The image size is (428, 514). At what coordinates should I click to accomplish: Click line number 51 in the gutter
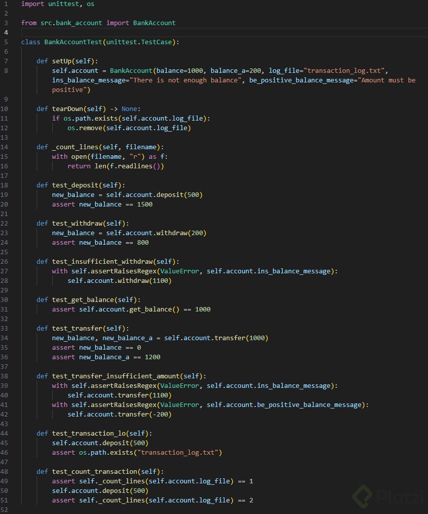pyautogui.click(x=4, y=500)
